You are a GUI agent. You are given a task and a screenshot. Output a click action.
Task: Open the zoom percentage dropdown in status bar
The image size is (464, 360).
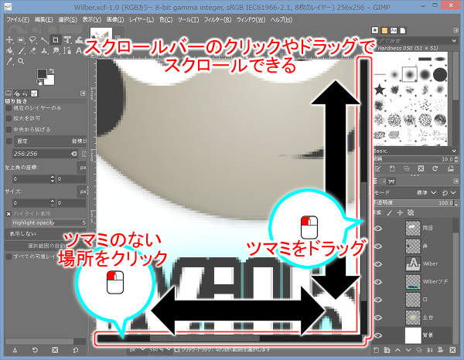click(x=160, y=350)
